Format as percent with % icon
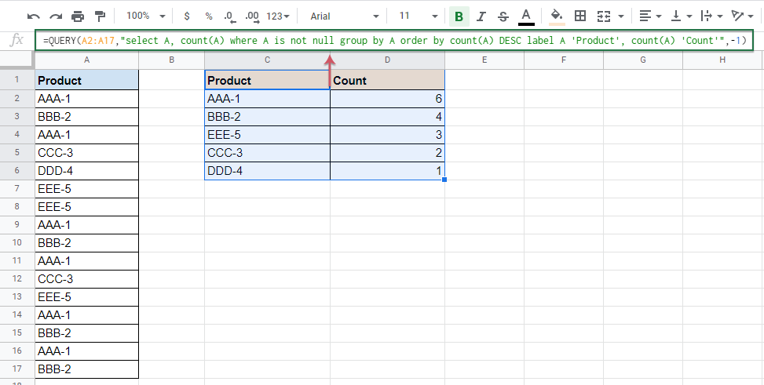 (208, 16)
